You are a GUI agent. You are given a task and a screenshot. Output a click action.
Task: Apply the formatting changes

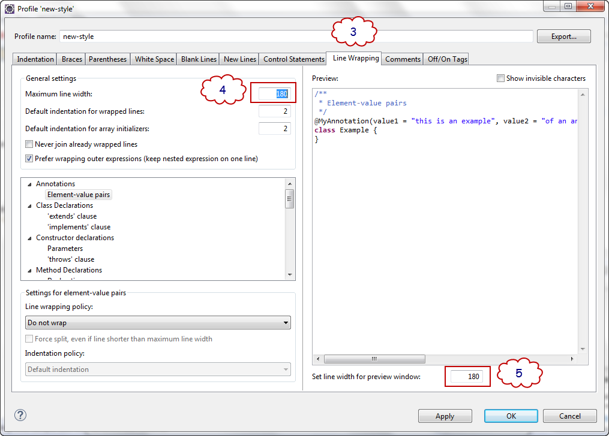(445, 416)
